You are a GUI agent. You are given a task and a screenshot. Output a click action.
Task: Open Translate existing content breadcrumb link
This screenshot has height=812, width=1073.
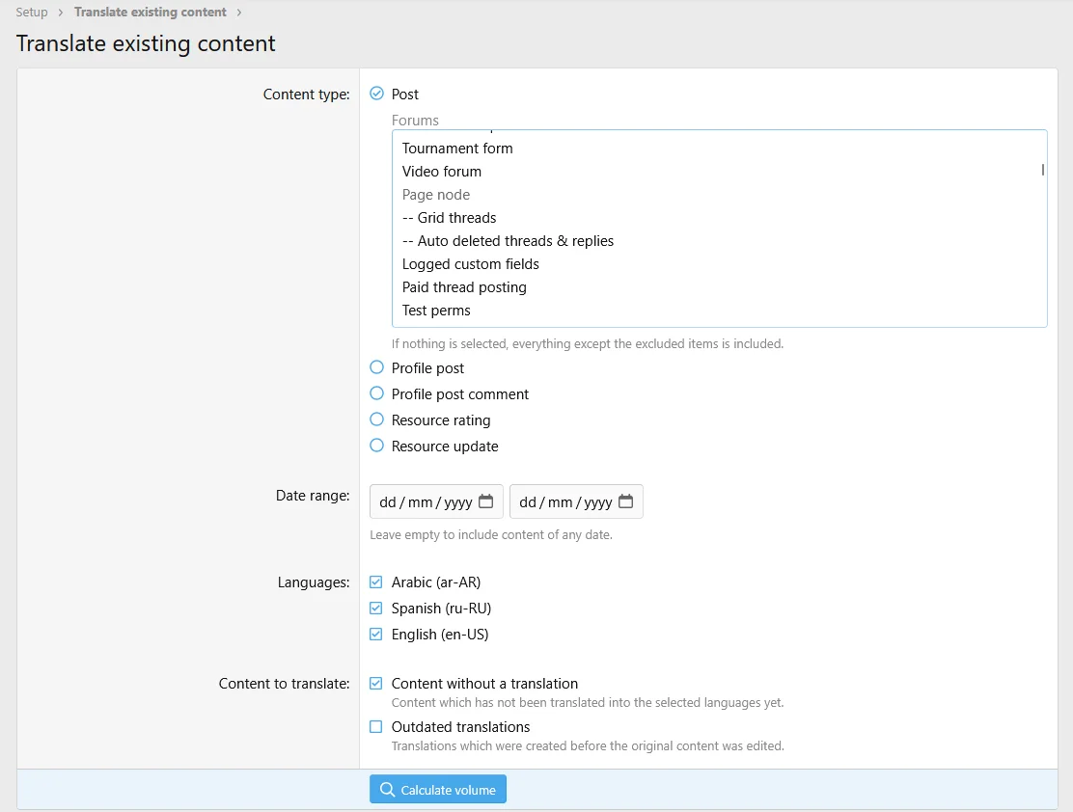pos(151,13)
